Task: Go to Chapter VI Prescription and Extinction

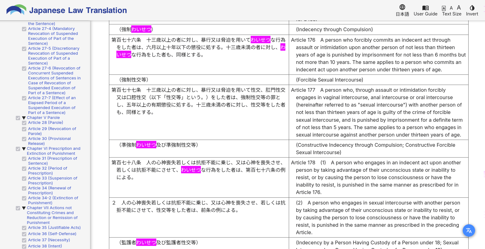Action: click(x=54, y=151)
